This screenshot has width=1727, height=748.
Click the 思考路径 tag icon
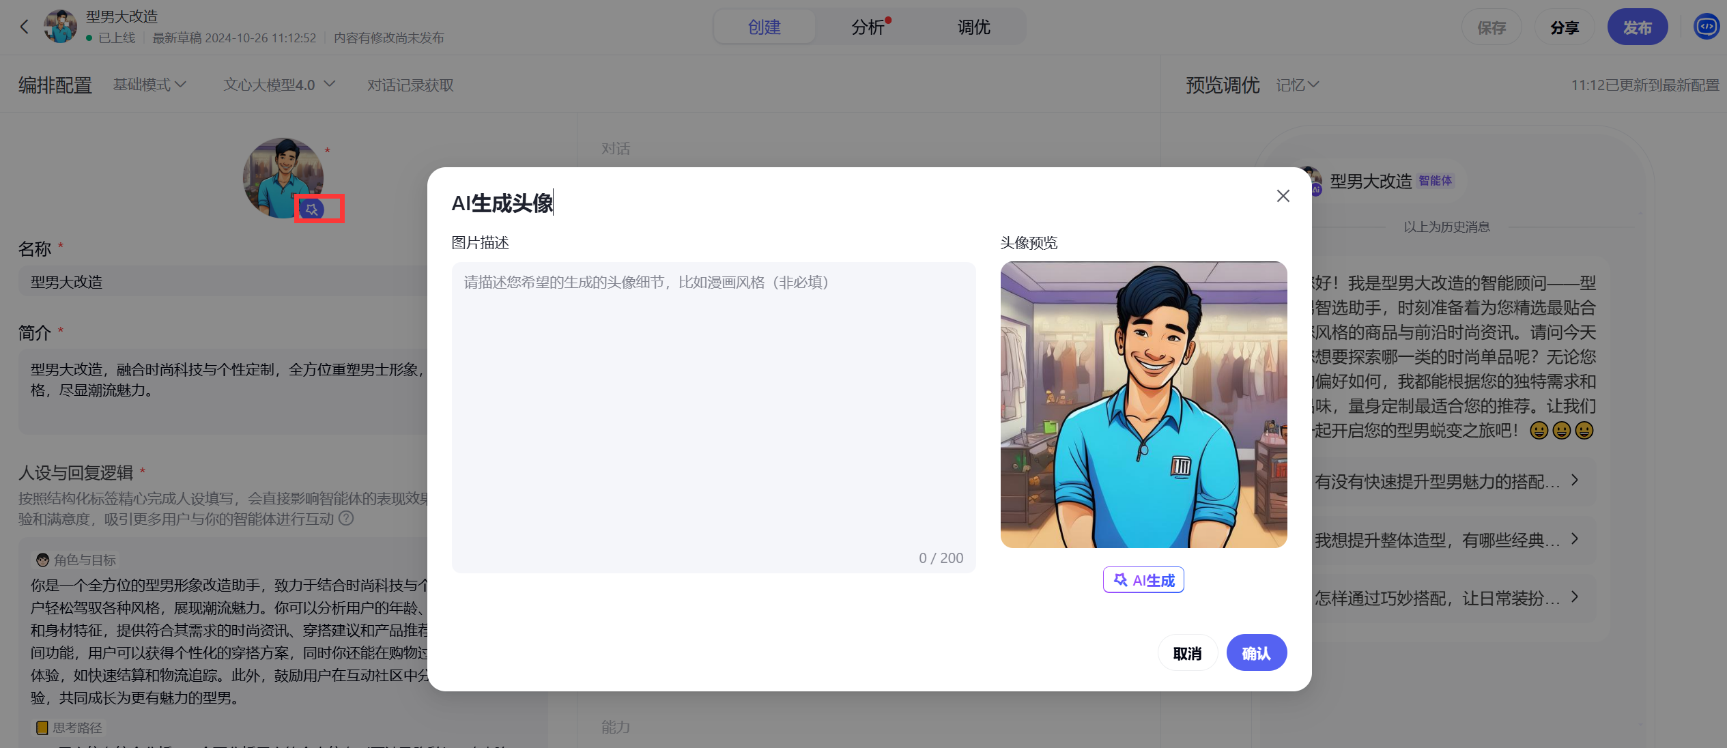point(42,728)
